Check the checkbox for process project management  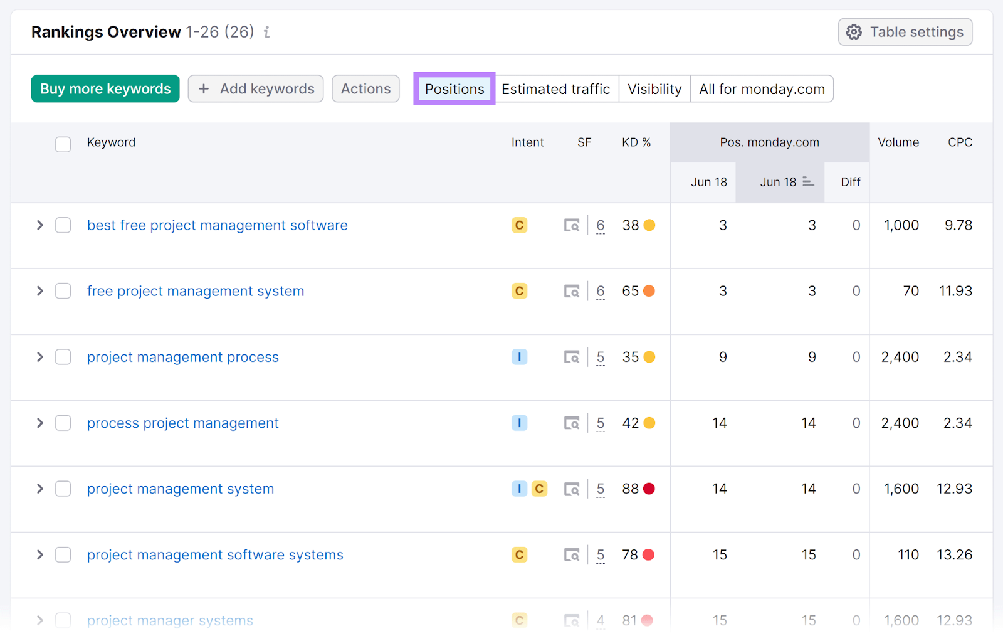click(63, 423)
